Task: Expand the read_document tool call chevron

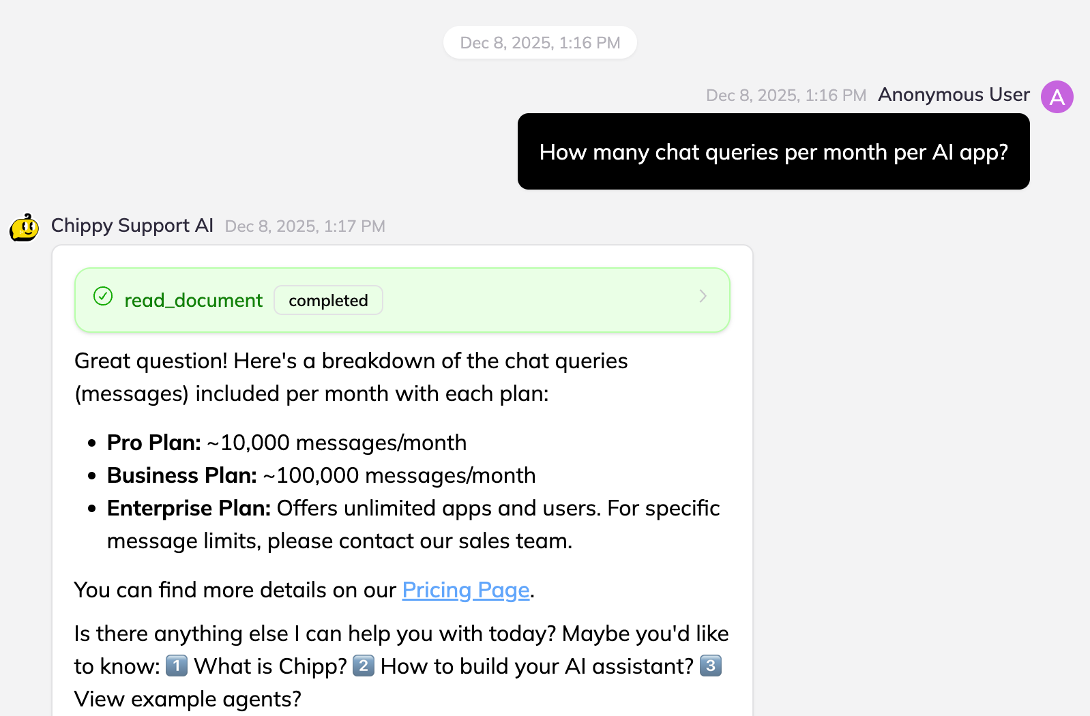Action: (x=703, y=297)
